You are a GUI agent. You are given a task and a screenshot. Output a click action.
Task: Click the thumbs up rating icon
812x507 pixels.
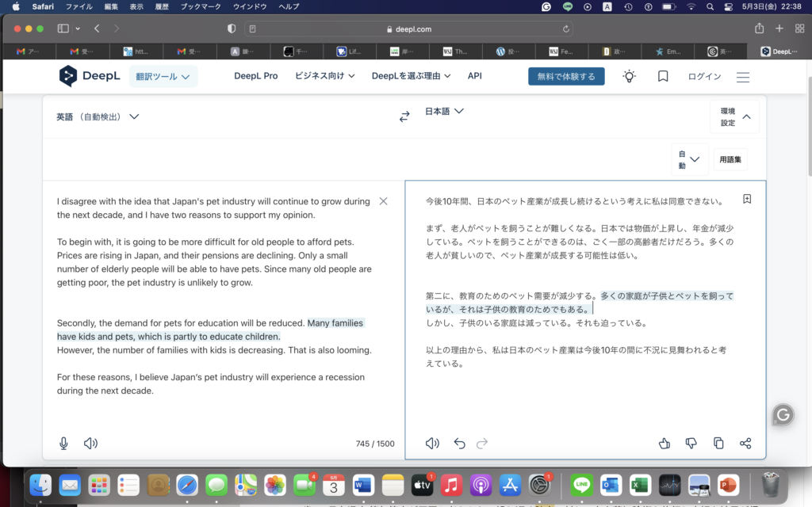pos(665,444)
